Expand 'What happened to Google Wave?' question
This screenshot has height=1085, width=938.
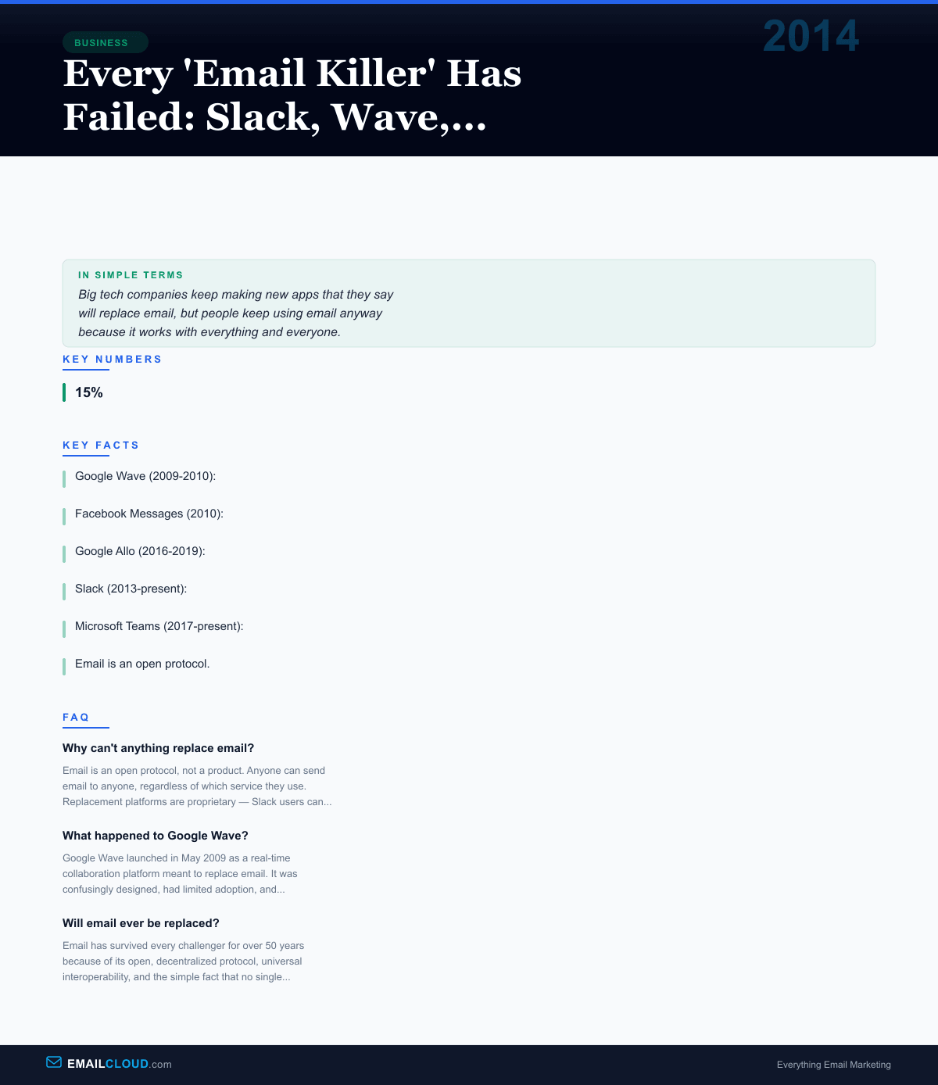[156, 836]
